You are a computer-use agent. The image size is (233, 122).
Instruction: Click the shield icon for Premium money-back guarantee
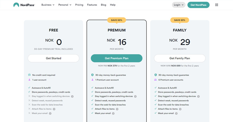coord(92,75)
